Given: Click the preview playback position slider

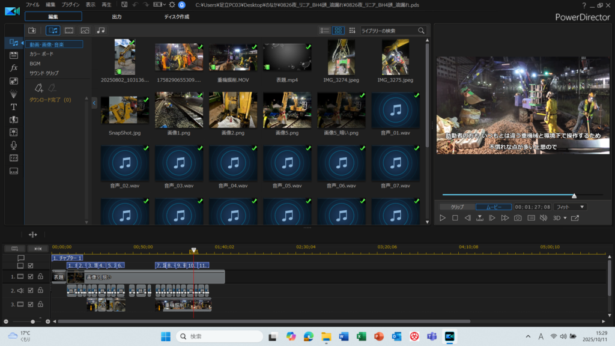Looking at the screenshot, I should coord(574,196).
